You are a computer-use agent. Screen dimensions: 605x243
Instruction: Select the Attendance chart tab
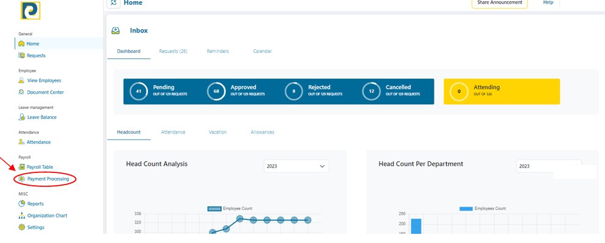click(173, 132)
